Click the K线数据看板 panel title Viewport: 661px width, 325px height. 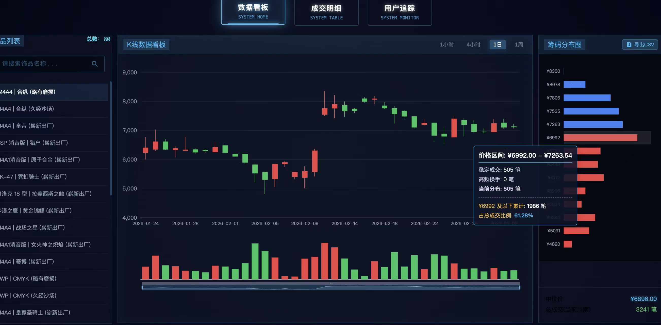tap(146, 45)
